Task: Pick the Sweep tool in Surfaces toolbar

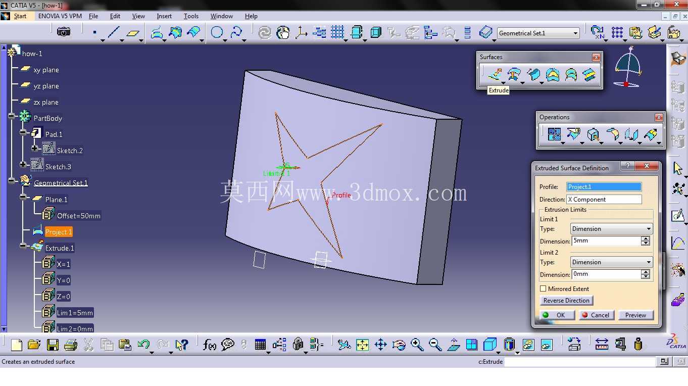Action: click(x=533, y=75)
